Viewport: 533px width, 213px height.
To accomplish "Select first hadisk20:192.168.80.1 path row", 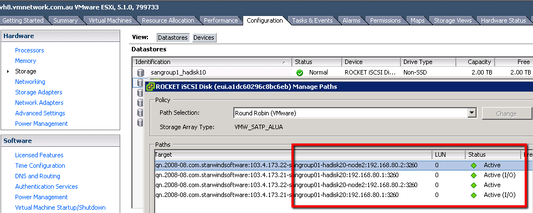I will 344,175.
